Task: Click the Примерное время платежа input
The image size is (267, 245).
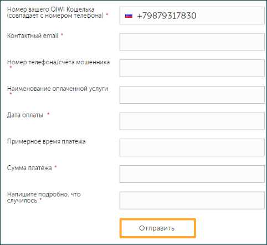Action: click(x=192, y=147)
